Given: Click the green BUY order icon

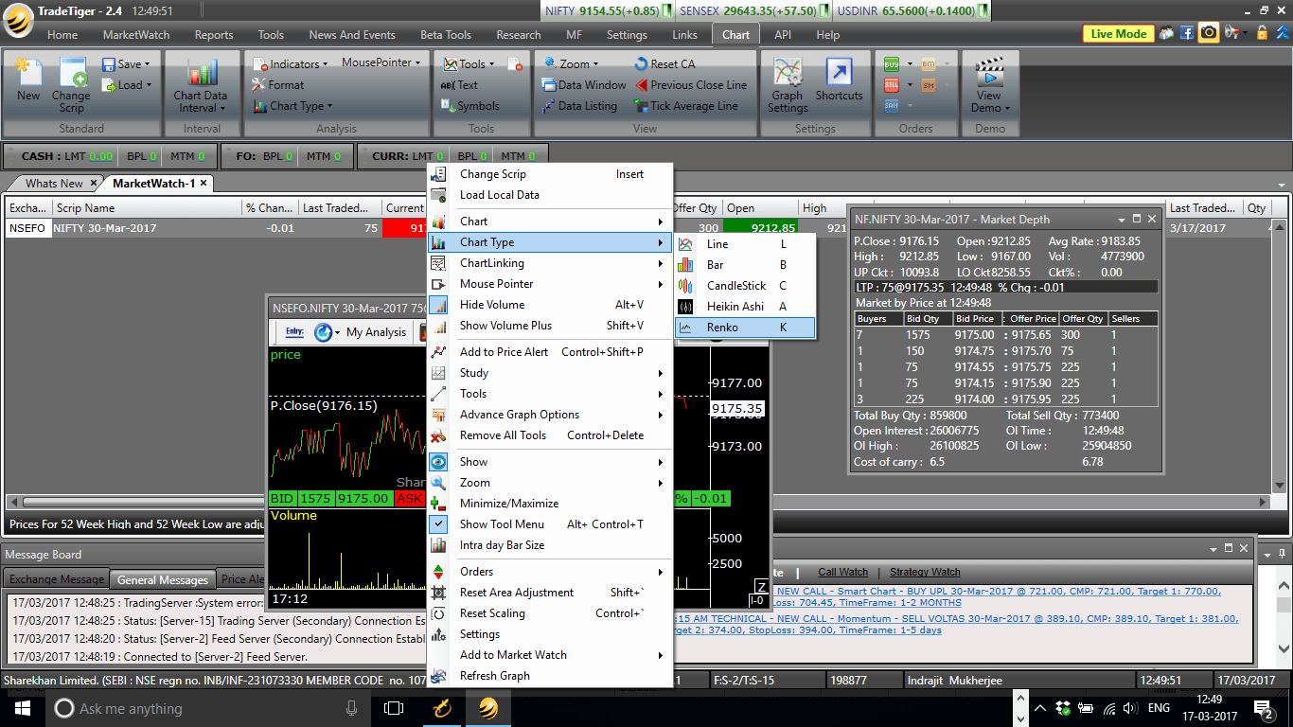Looking at the screenshot, I should click(892, 64).
